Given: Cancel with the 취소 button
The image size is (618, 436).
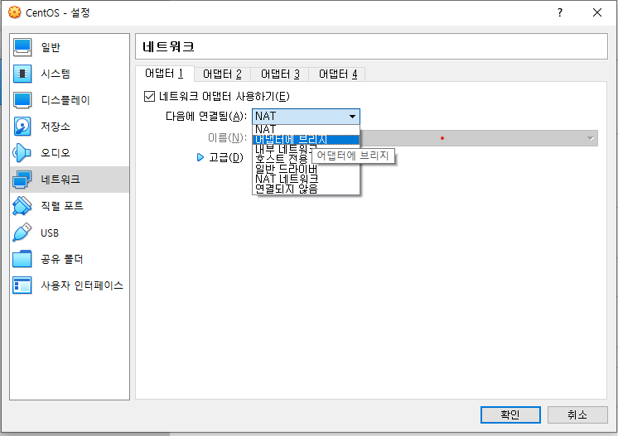Looking at the screenshot, I should click(x=577, y=414).
